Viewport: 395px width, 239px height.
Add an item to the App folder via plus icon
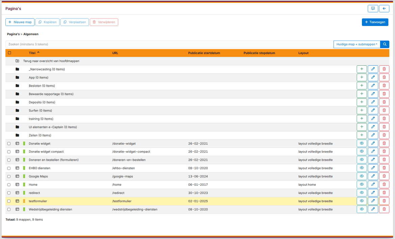click(x=362, y=77)
